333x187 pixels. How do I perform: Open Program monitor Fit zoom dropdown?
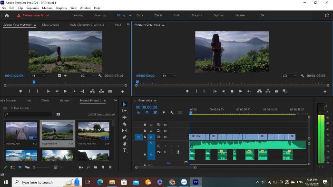(x=169, y=76)
